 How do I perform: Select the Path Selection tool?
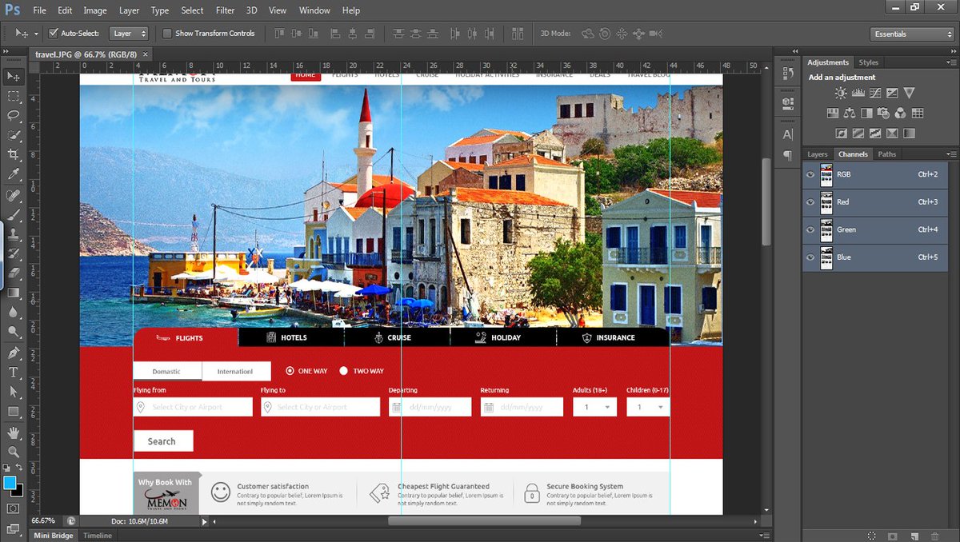[x=14, y=392]
